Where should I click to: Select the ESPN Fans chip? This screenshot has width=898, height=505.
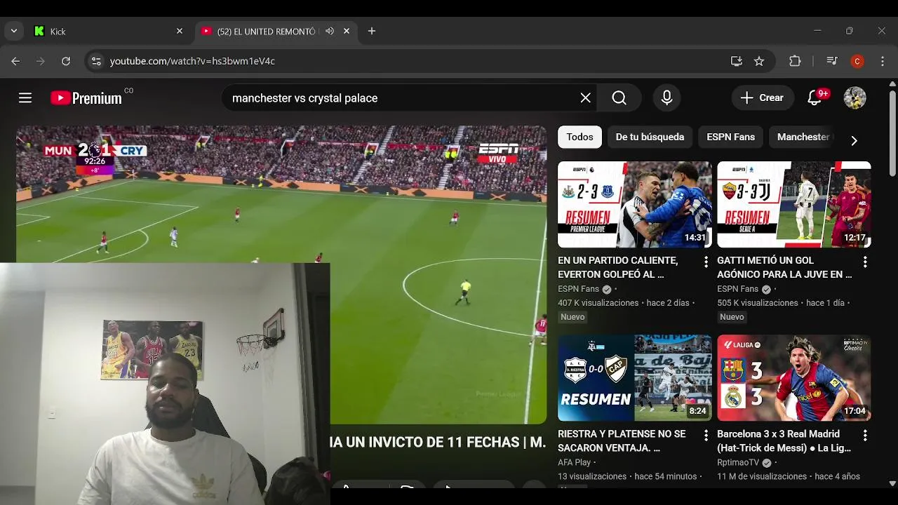tap(730, 137)
